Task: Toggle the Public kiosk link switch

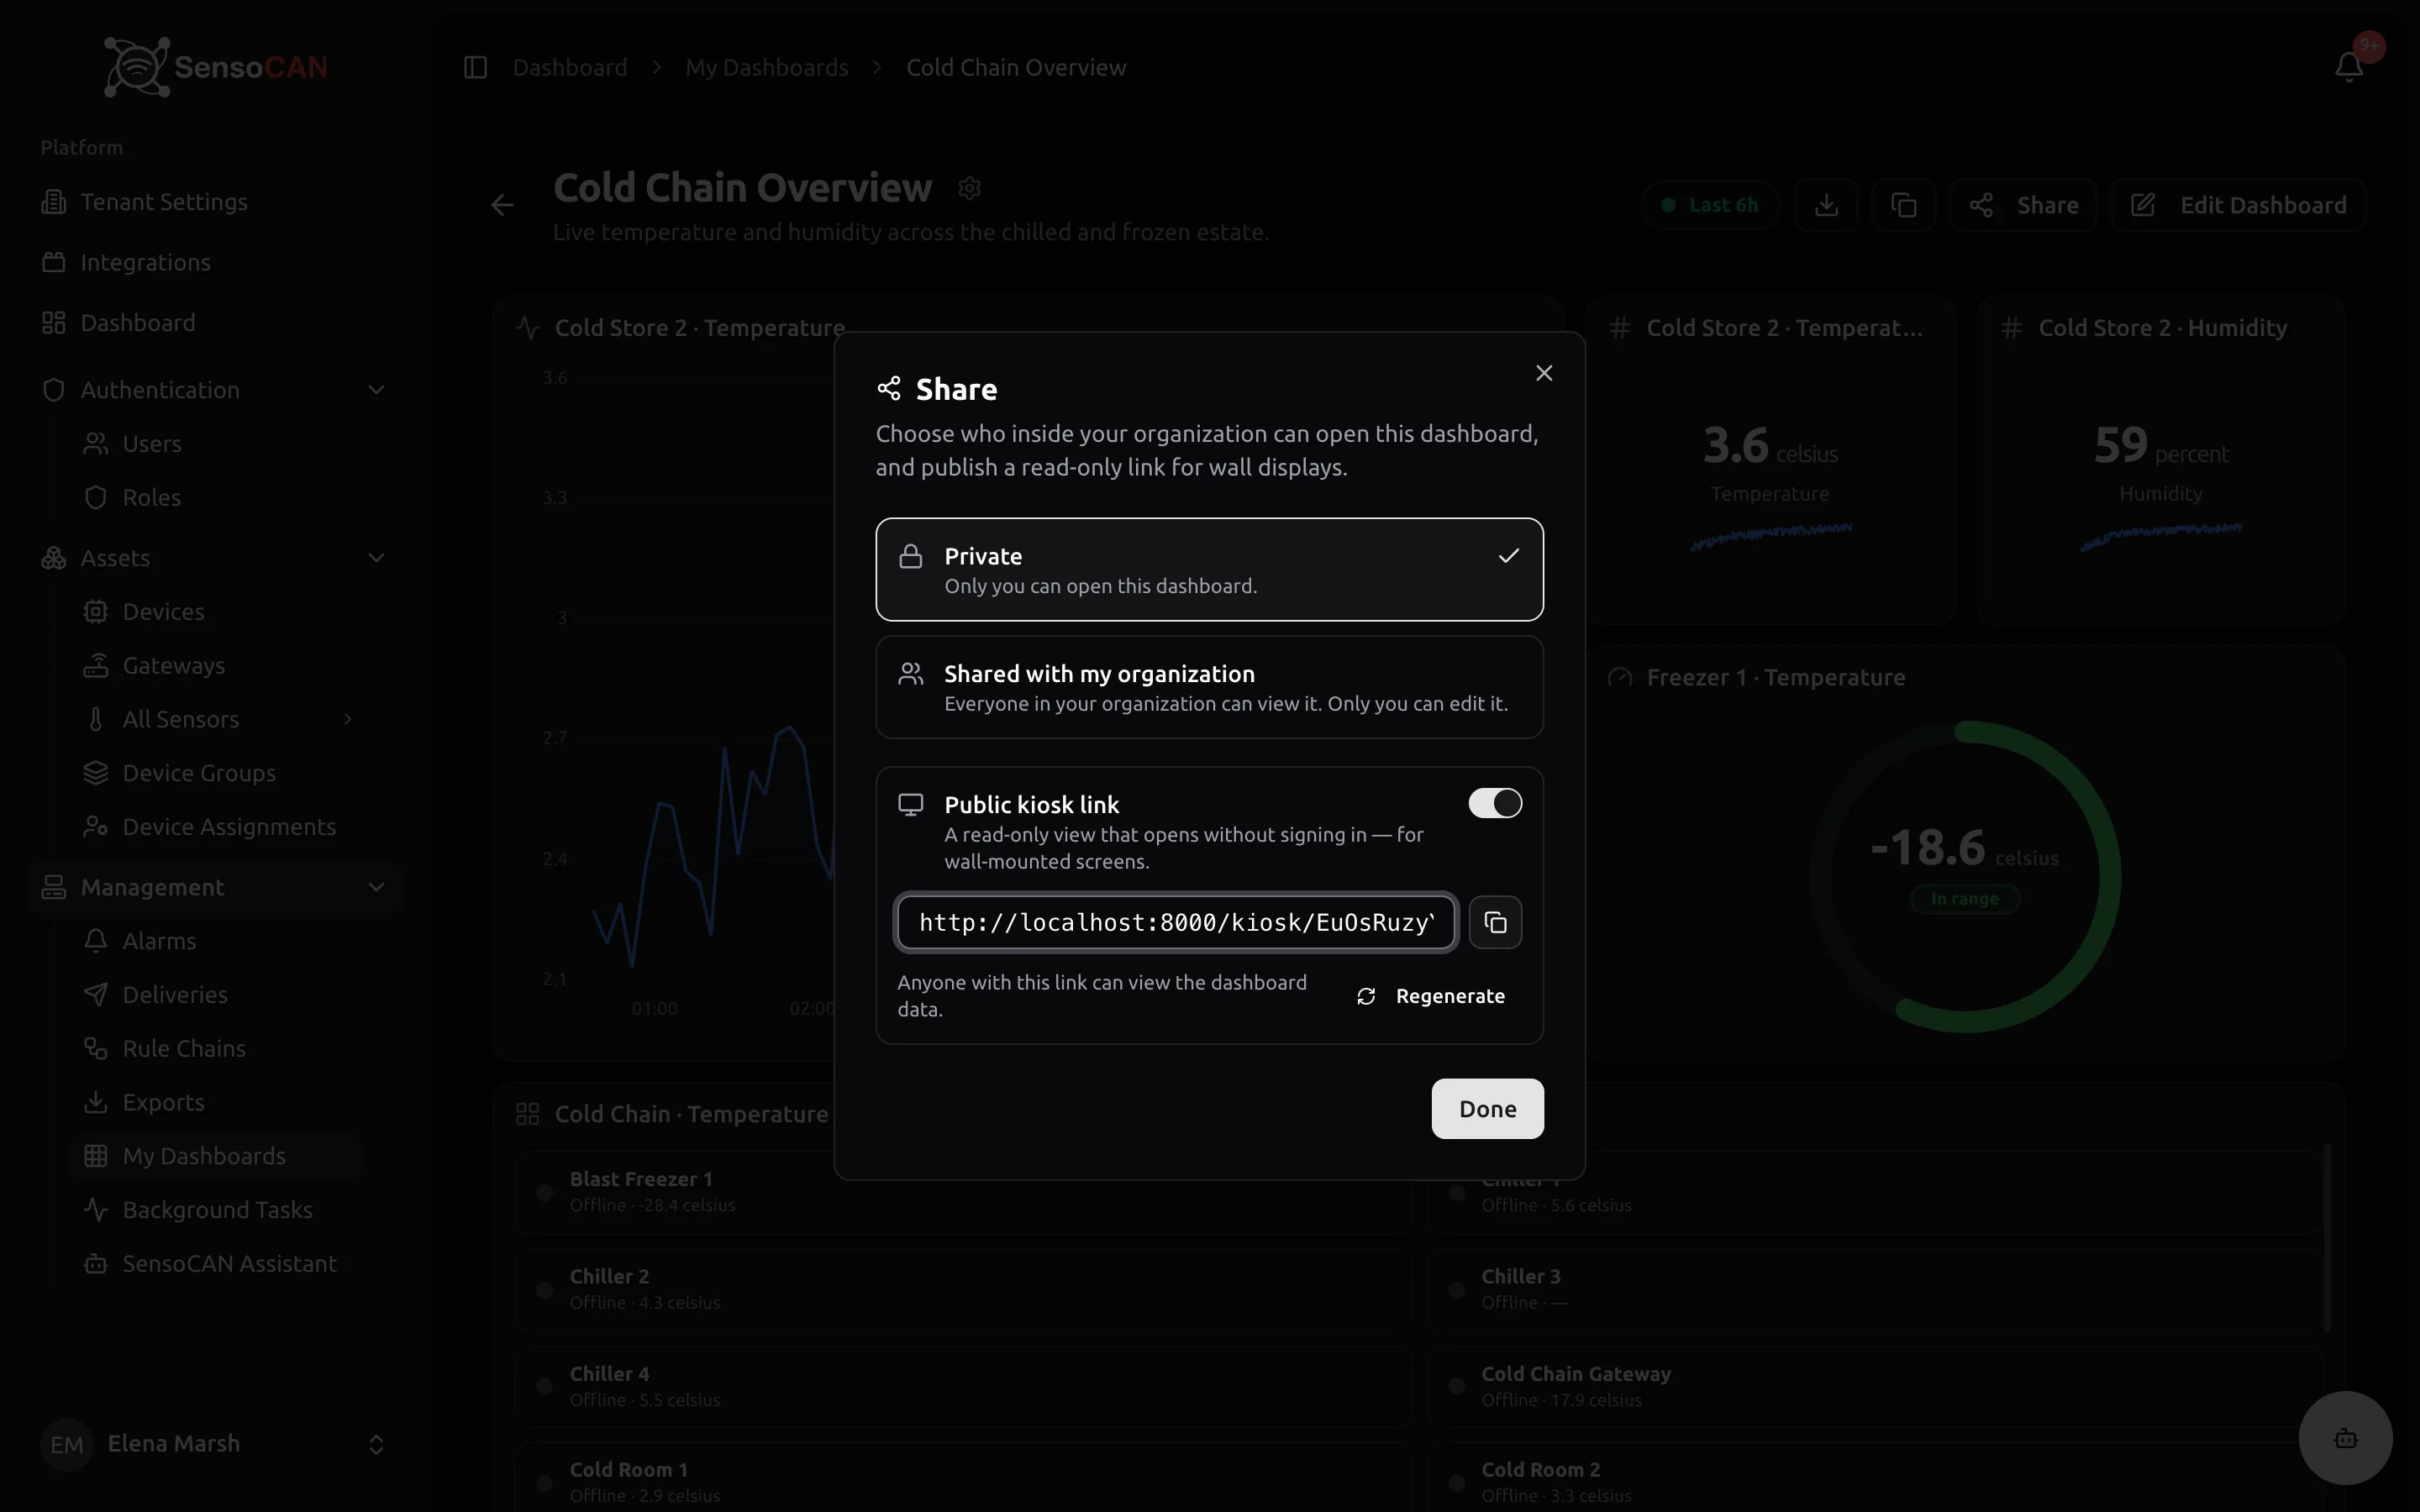Action: [1495, 803]
